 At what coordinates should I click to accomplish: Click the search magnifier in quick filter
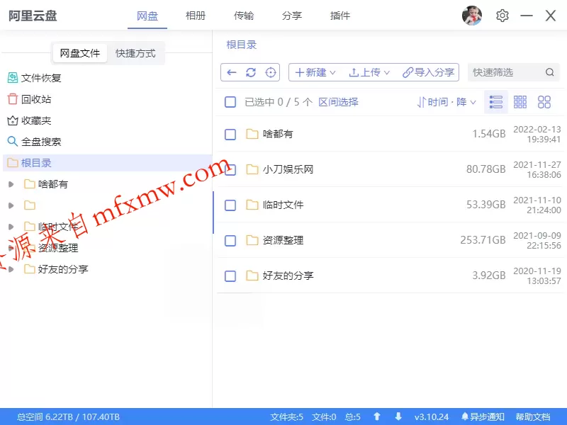click(x=550, y=72)
